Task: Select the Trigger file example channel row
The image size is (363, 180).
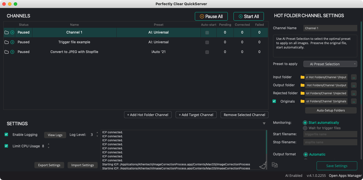Action: (74, 42)
